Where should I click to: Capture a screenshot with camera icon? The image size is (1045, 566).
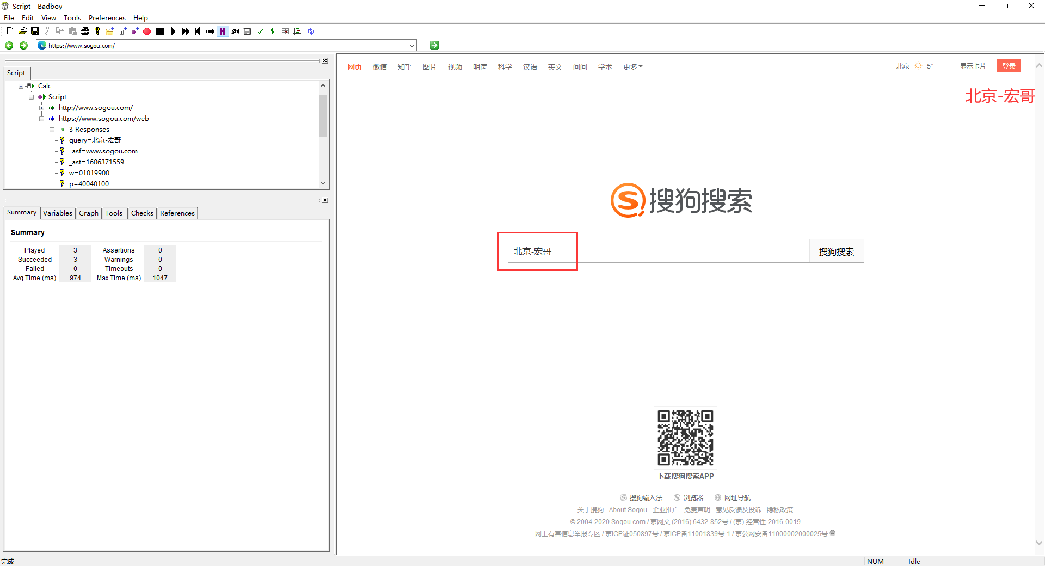pyautogui.click(x=235, y=31)
